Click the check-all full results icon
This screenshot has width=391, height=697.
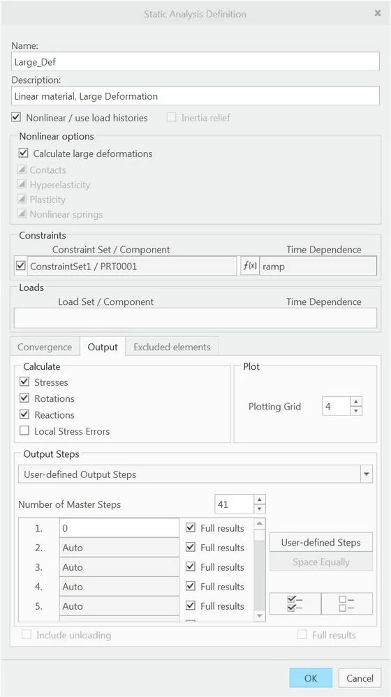[x=295, y=604]
